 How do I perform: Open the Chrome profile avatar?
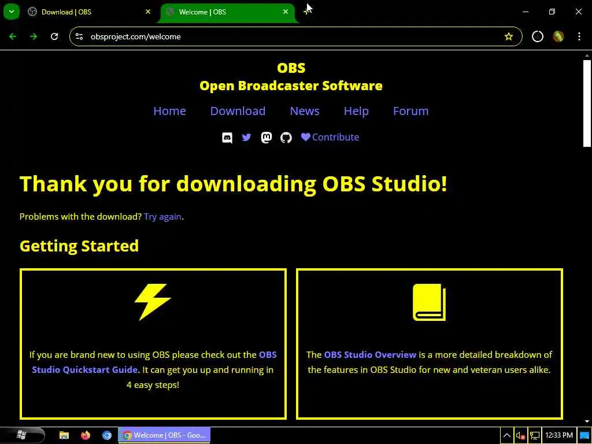(x=558, y=36)
